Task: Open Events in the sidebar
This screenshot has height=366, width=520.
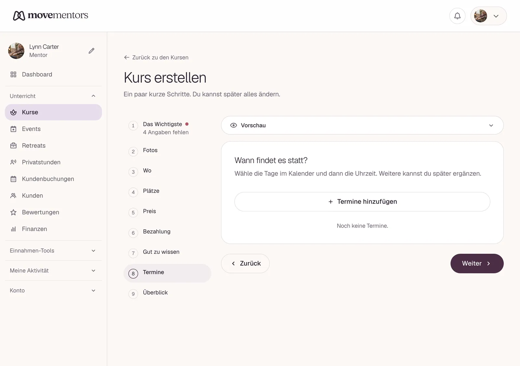Action: coord(53,129)
